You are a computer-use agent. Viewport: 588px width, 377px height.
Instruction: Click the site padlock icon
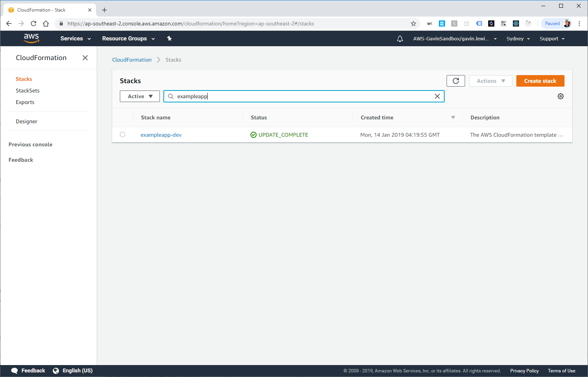(x=61, y=23)
